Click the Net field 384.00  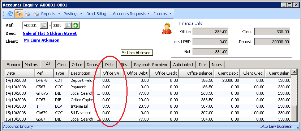[210, 52]
